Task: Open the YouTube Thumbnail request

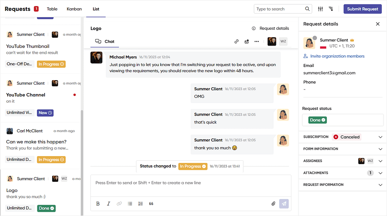Action: pyautogui.click(x=40, y=49)
